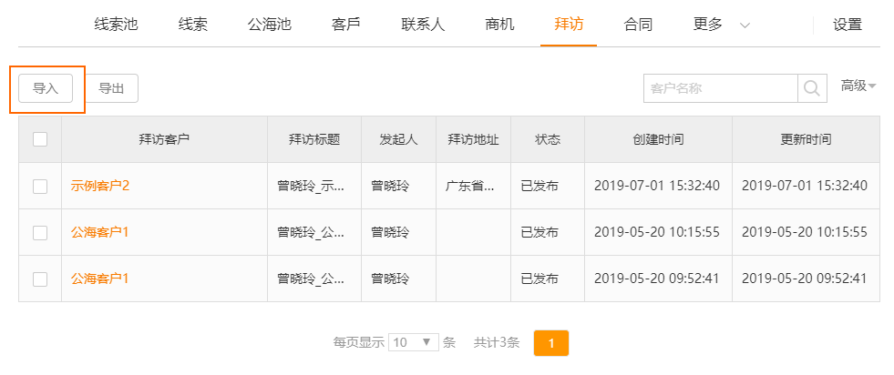Click the 拜访地址 column header

[x=473, y=139]
